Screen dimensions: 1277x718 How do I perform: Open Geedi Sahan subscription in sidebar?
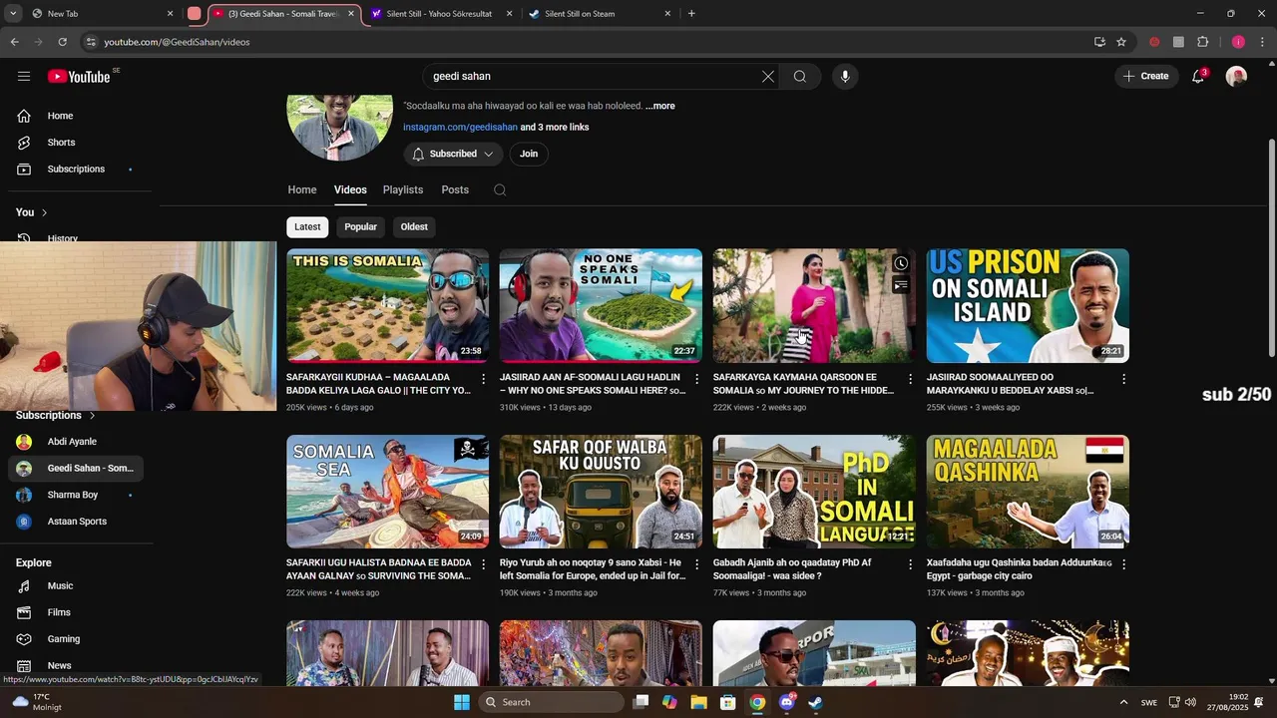pyautogui.click(x=78, y=468)
